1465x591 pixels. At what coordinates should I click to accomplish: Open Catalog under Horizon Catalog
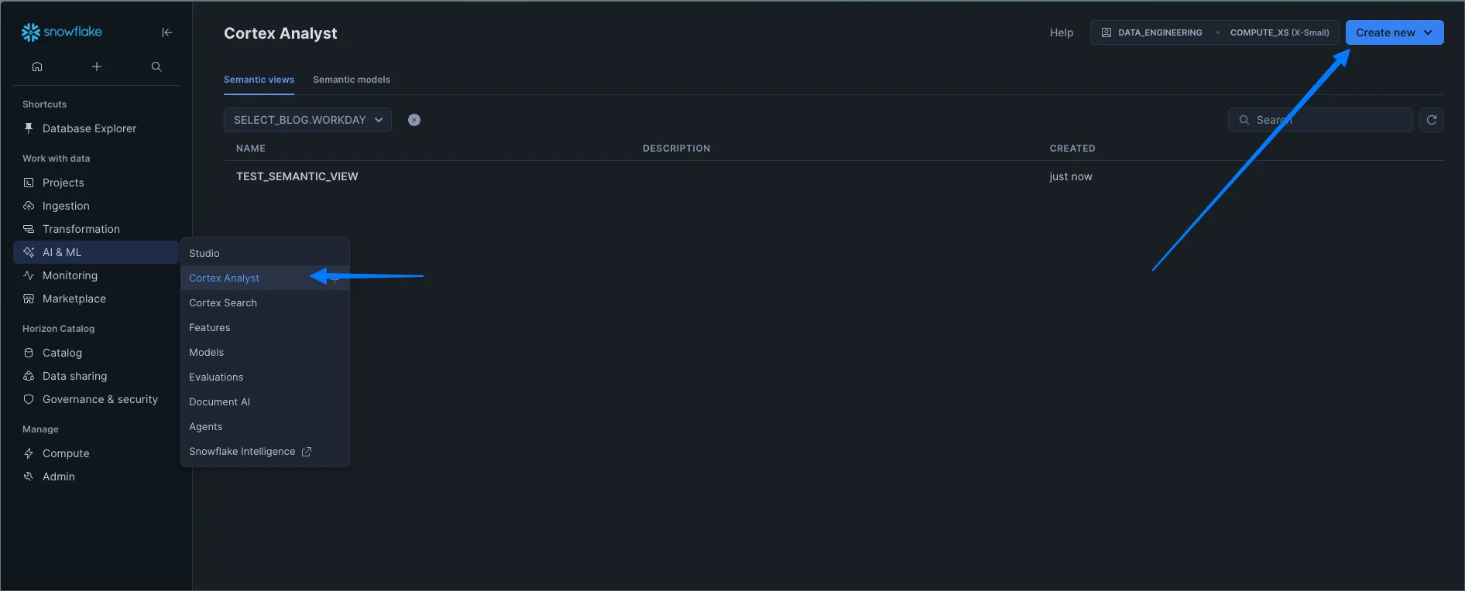click(x=96, y=353)
